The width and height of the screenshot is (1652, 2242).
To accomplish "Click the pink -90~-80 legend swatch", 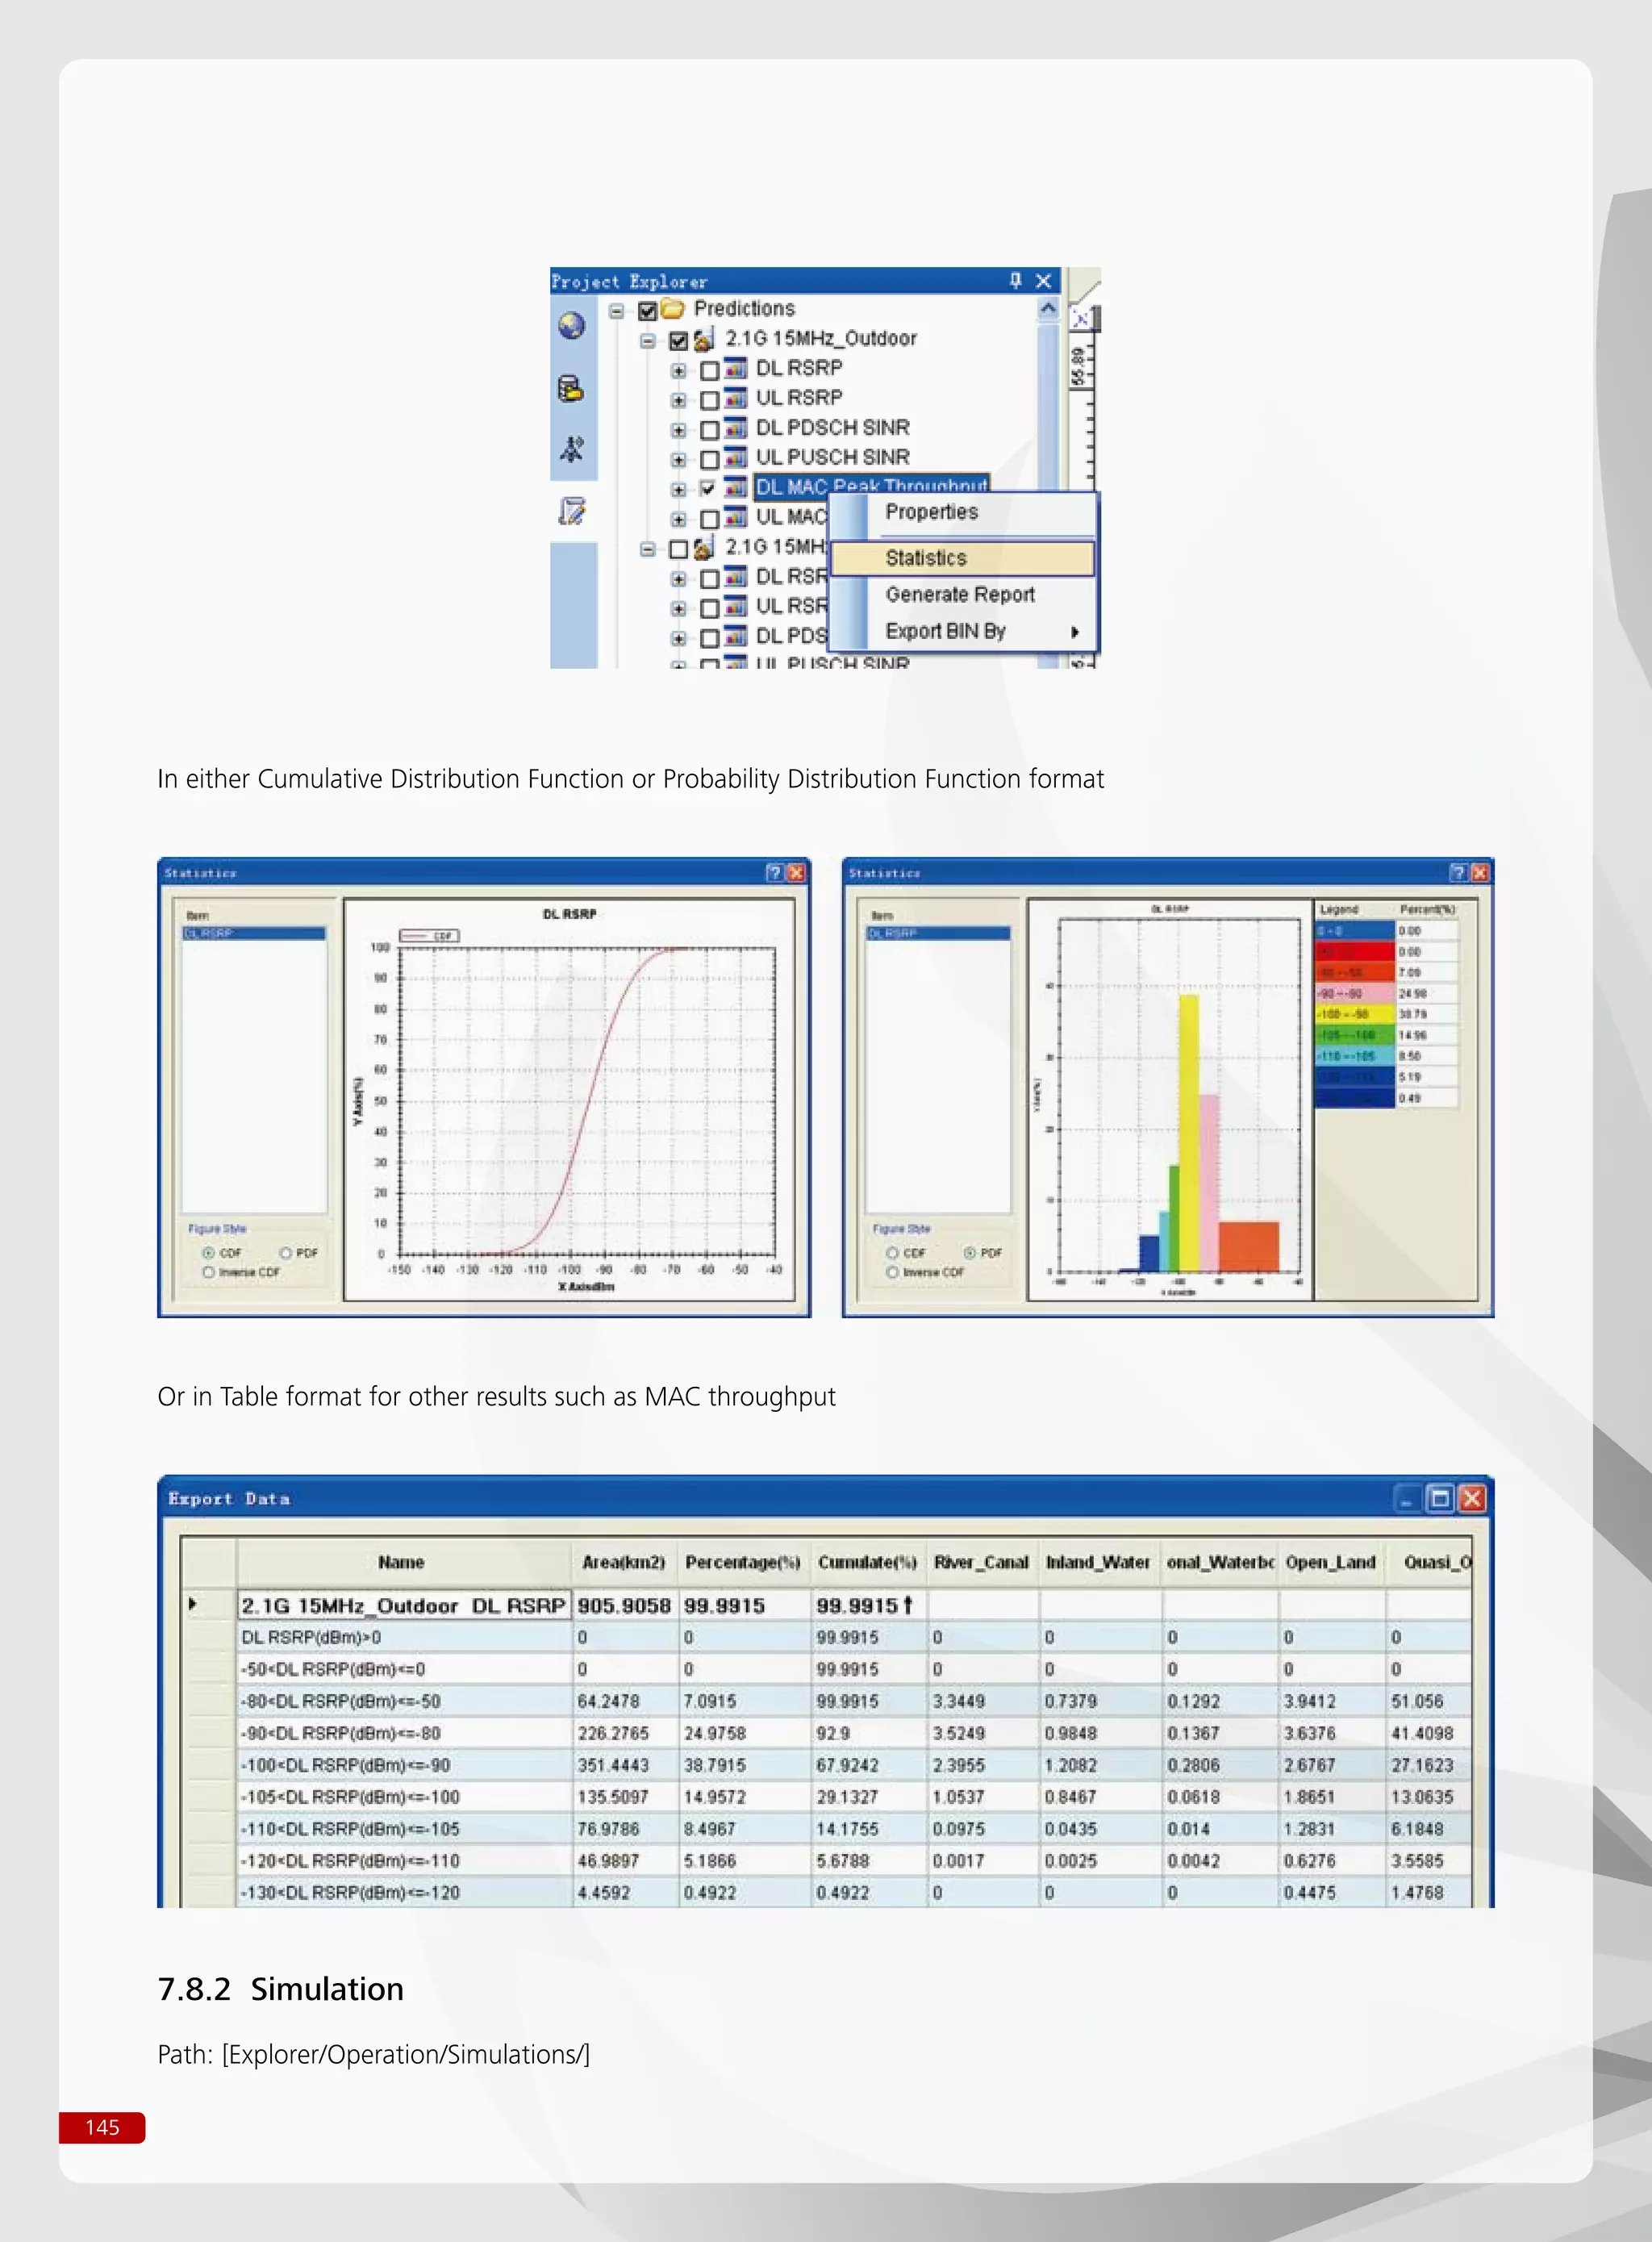I will pyautogui.click(x=1355, y=993).
